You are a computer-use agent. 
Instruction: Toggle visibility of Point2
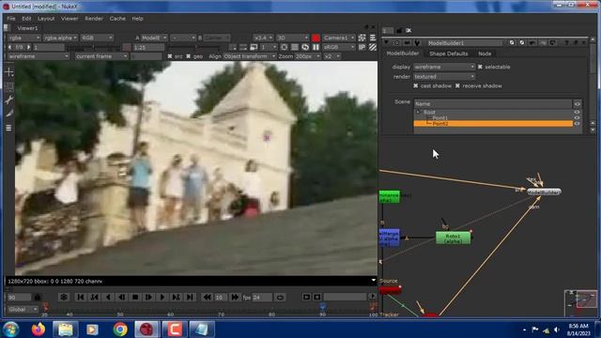(x=577, y=123)
